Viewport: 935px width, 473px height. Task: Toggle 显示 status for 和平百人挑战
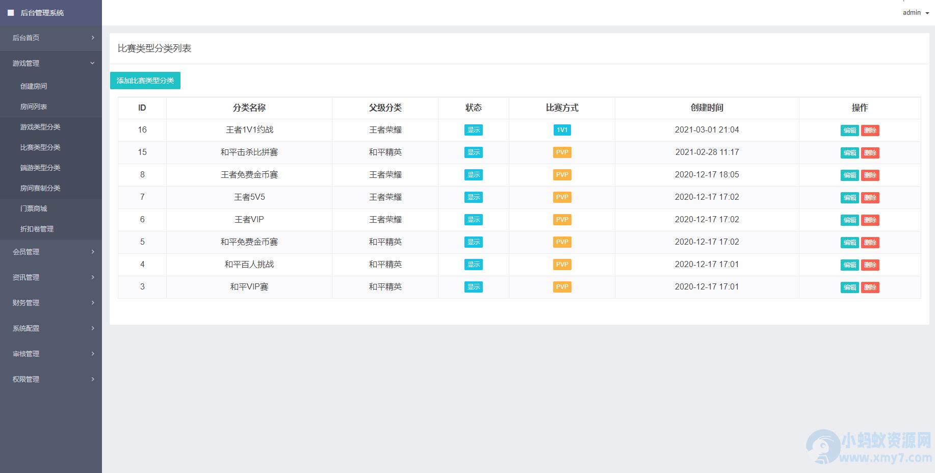474,265
